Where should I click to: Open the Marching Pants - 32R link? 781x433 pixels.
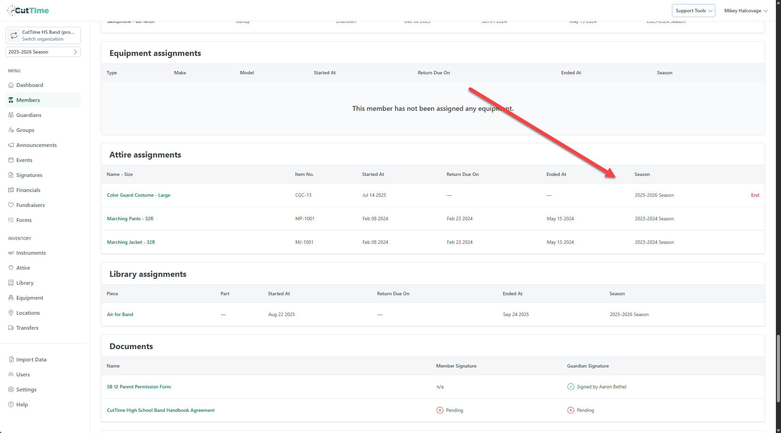(130, 219)
